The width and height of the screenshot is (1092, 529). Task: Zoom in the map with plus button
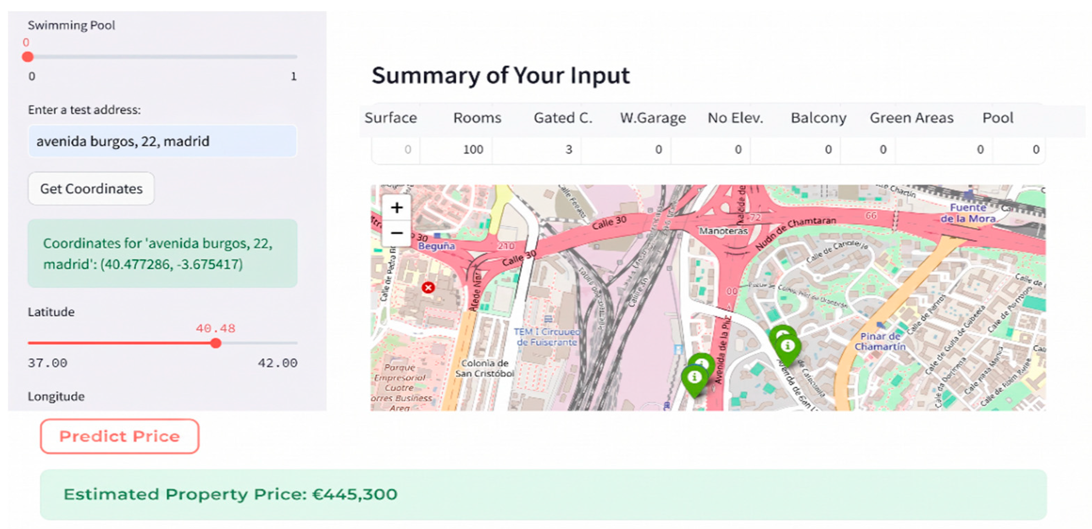397,207
